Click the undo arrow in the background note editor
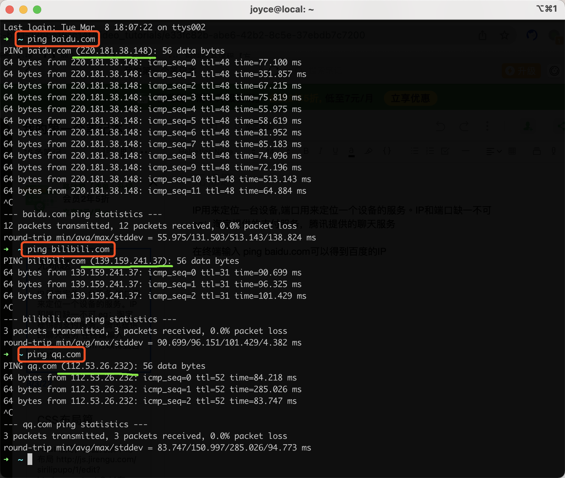This screenshot has height=478, width=565. click(441, 126)
